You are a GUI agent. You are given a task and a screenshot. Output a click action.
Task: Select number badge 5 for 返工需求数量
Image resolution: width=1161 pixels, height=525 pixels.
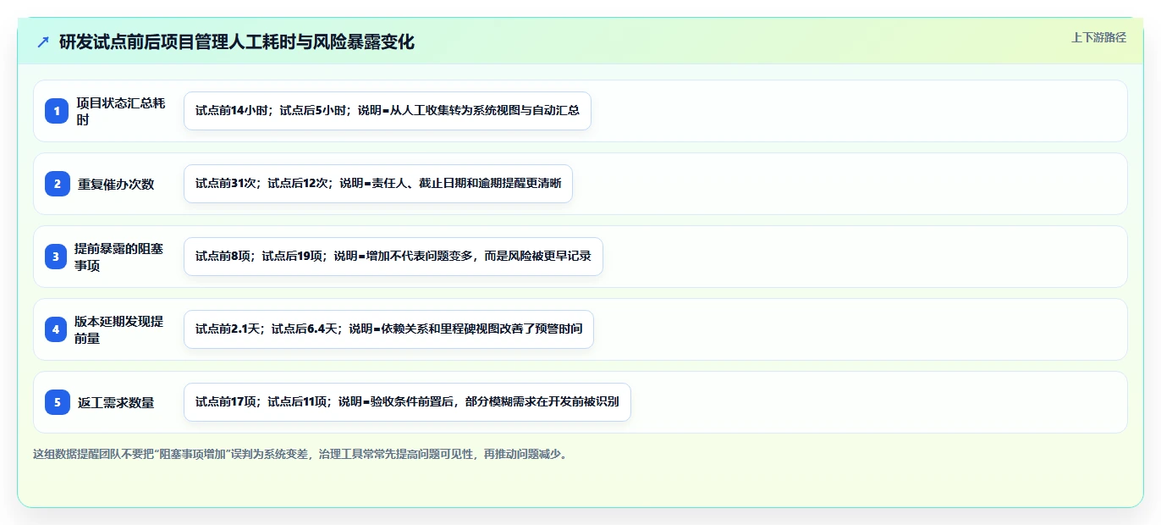(x=57, y=402)
